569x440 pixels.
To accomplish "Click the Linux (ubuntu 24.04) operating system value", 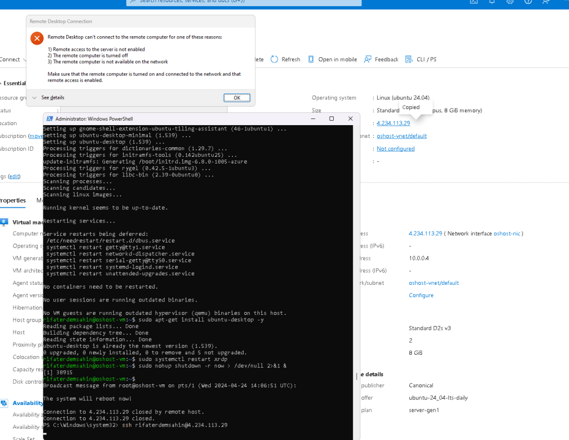I will 403,98.
